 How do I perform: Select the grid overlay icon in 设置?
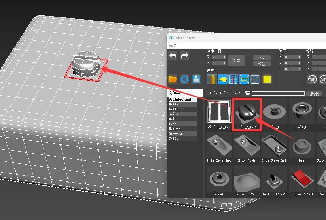pos(233,79)
